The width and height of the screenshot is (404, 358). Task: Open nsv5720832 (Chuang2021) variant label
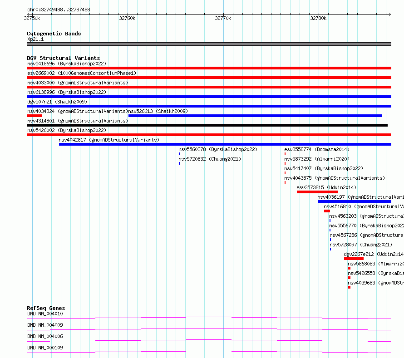point(210,159)
